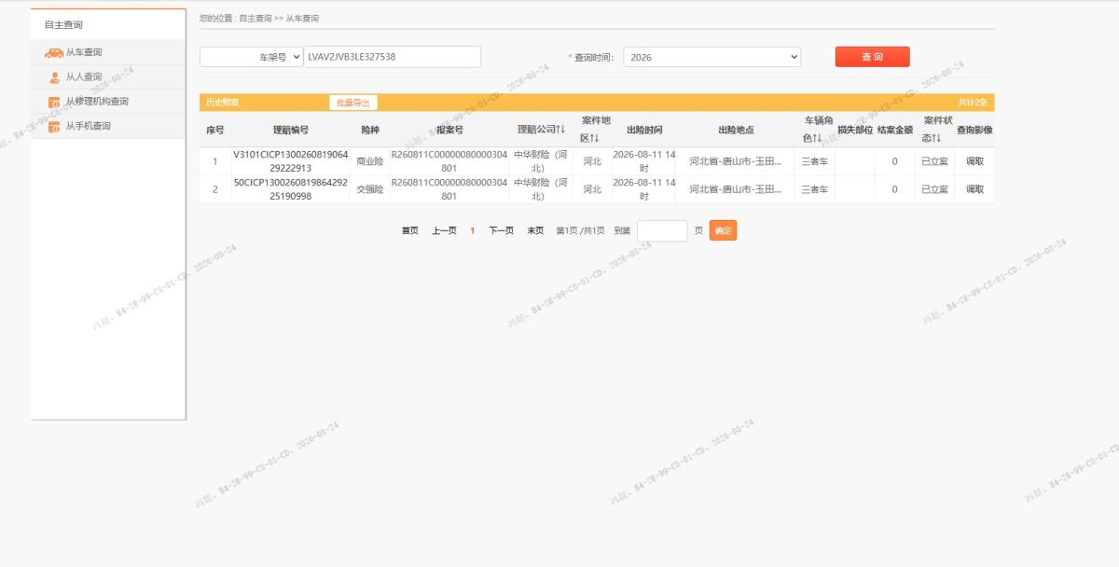Select the 自主查询 sidebar header
The height and width of the screenshot is (567, 1119).
click(63, 24)
